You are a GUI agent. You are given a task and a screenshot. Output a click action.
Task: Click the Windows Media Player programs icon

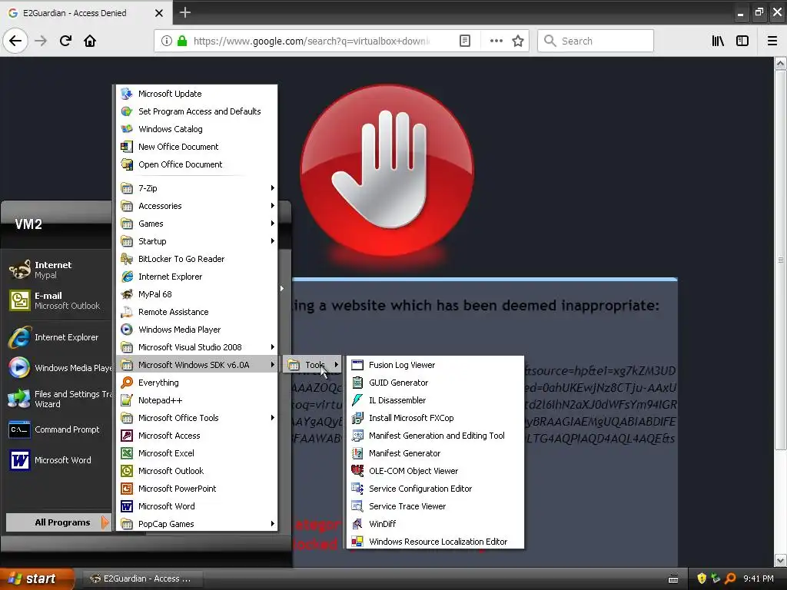(127, 329)
